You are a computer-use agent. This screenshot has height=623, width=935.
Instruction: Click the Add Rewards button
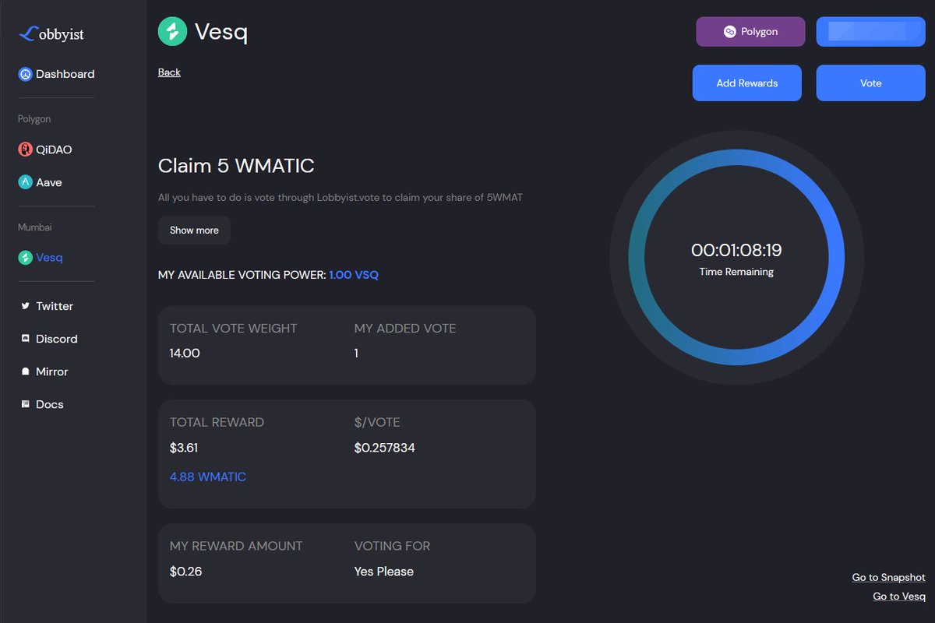point(746,83)
